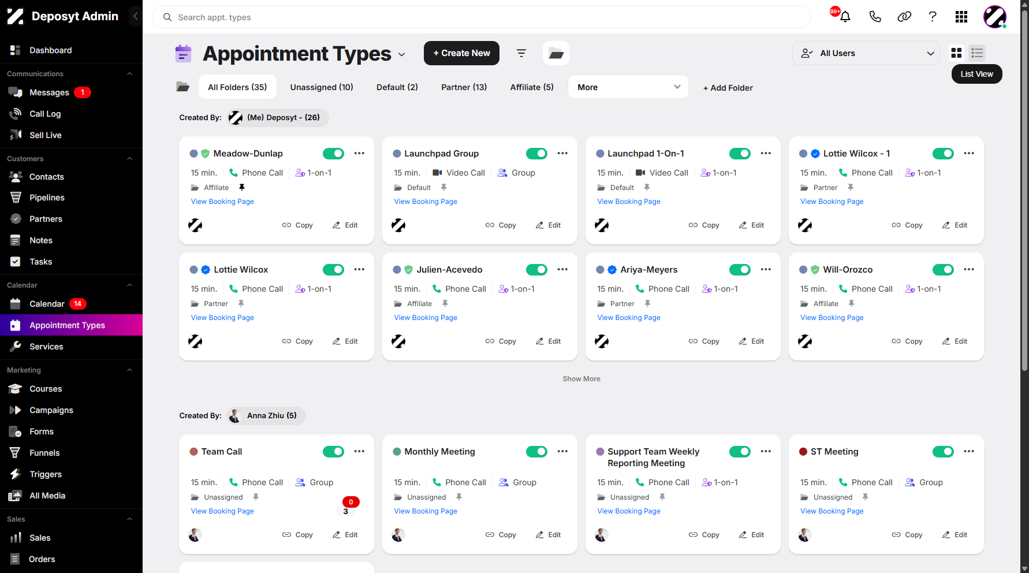This screenshot has height=573, width=1029.
Task: Open the folder icon button beside filter
Action: (x=556, y=53)
